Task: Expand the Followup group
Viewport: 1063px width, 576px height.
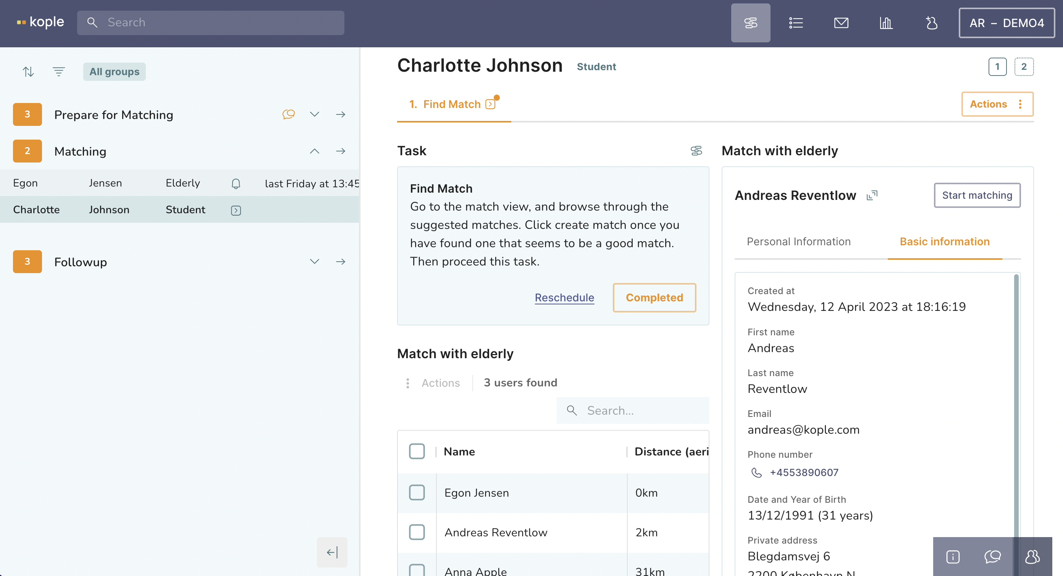Action: click(315, 261)
